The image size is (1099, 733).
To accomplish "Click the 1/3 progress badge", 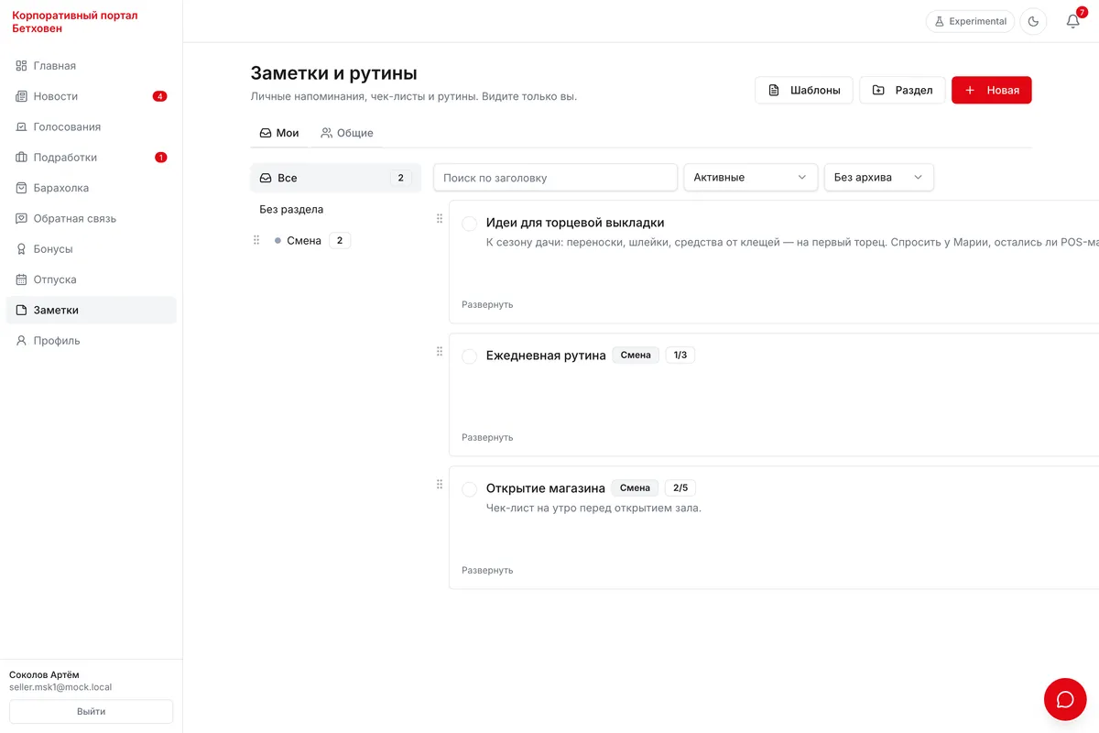I will pos(680,355).
